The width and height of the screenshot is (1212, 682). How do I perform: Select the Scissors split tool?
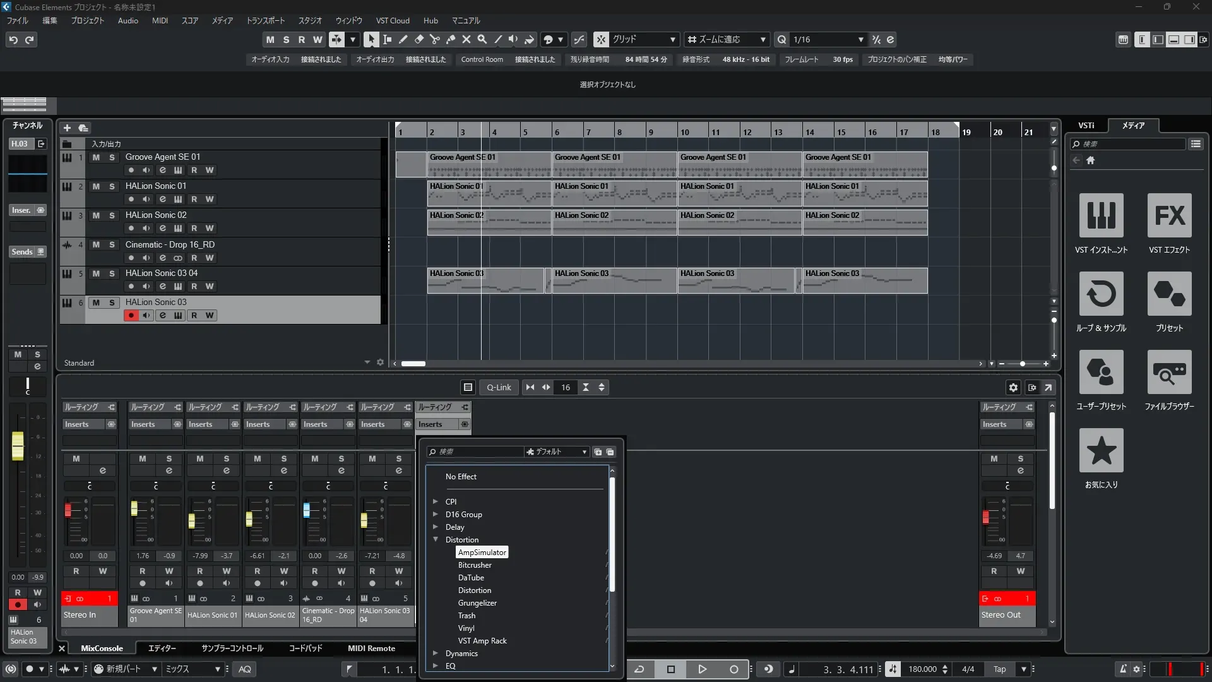click(x=434, y=39)
